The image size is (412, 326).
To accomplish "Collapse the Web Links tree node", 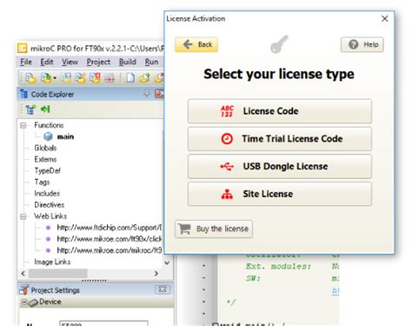I will click(x=23, y=216).
